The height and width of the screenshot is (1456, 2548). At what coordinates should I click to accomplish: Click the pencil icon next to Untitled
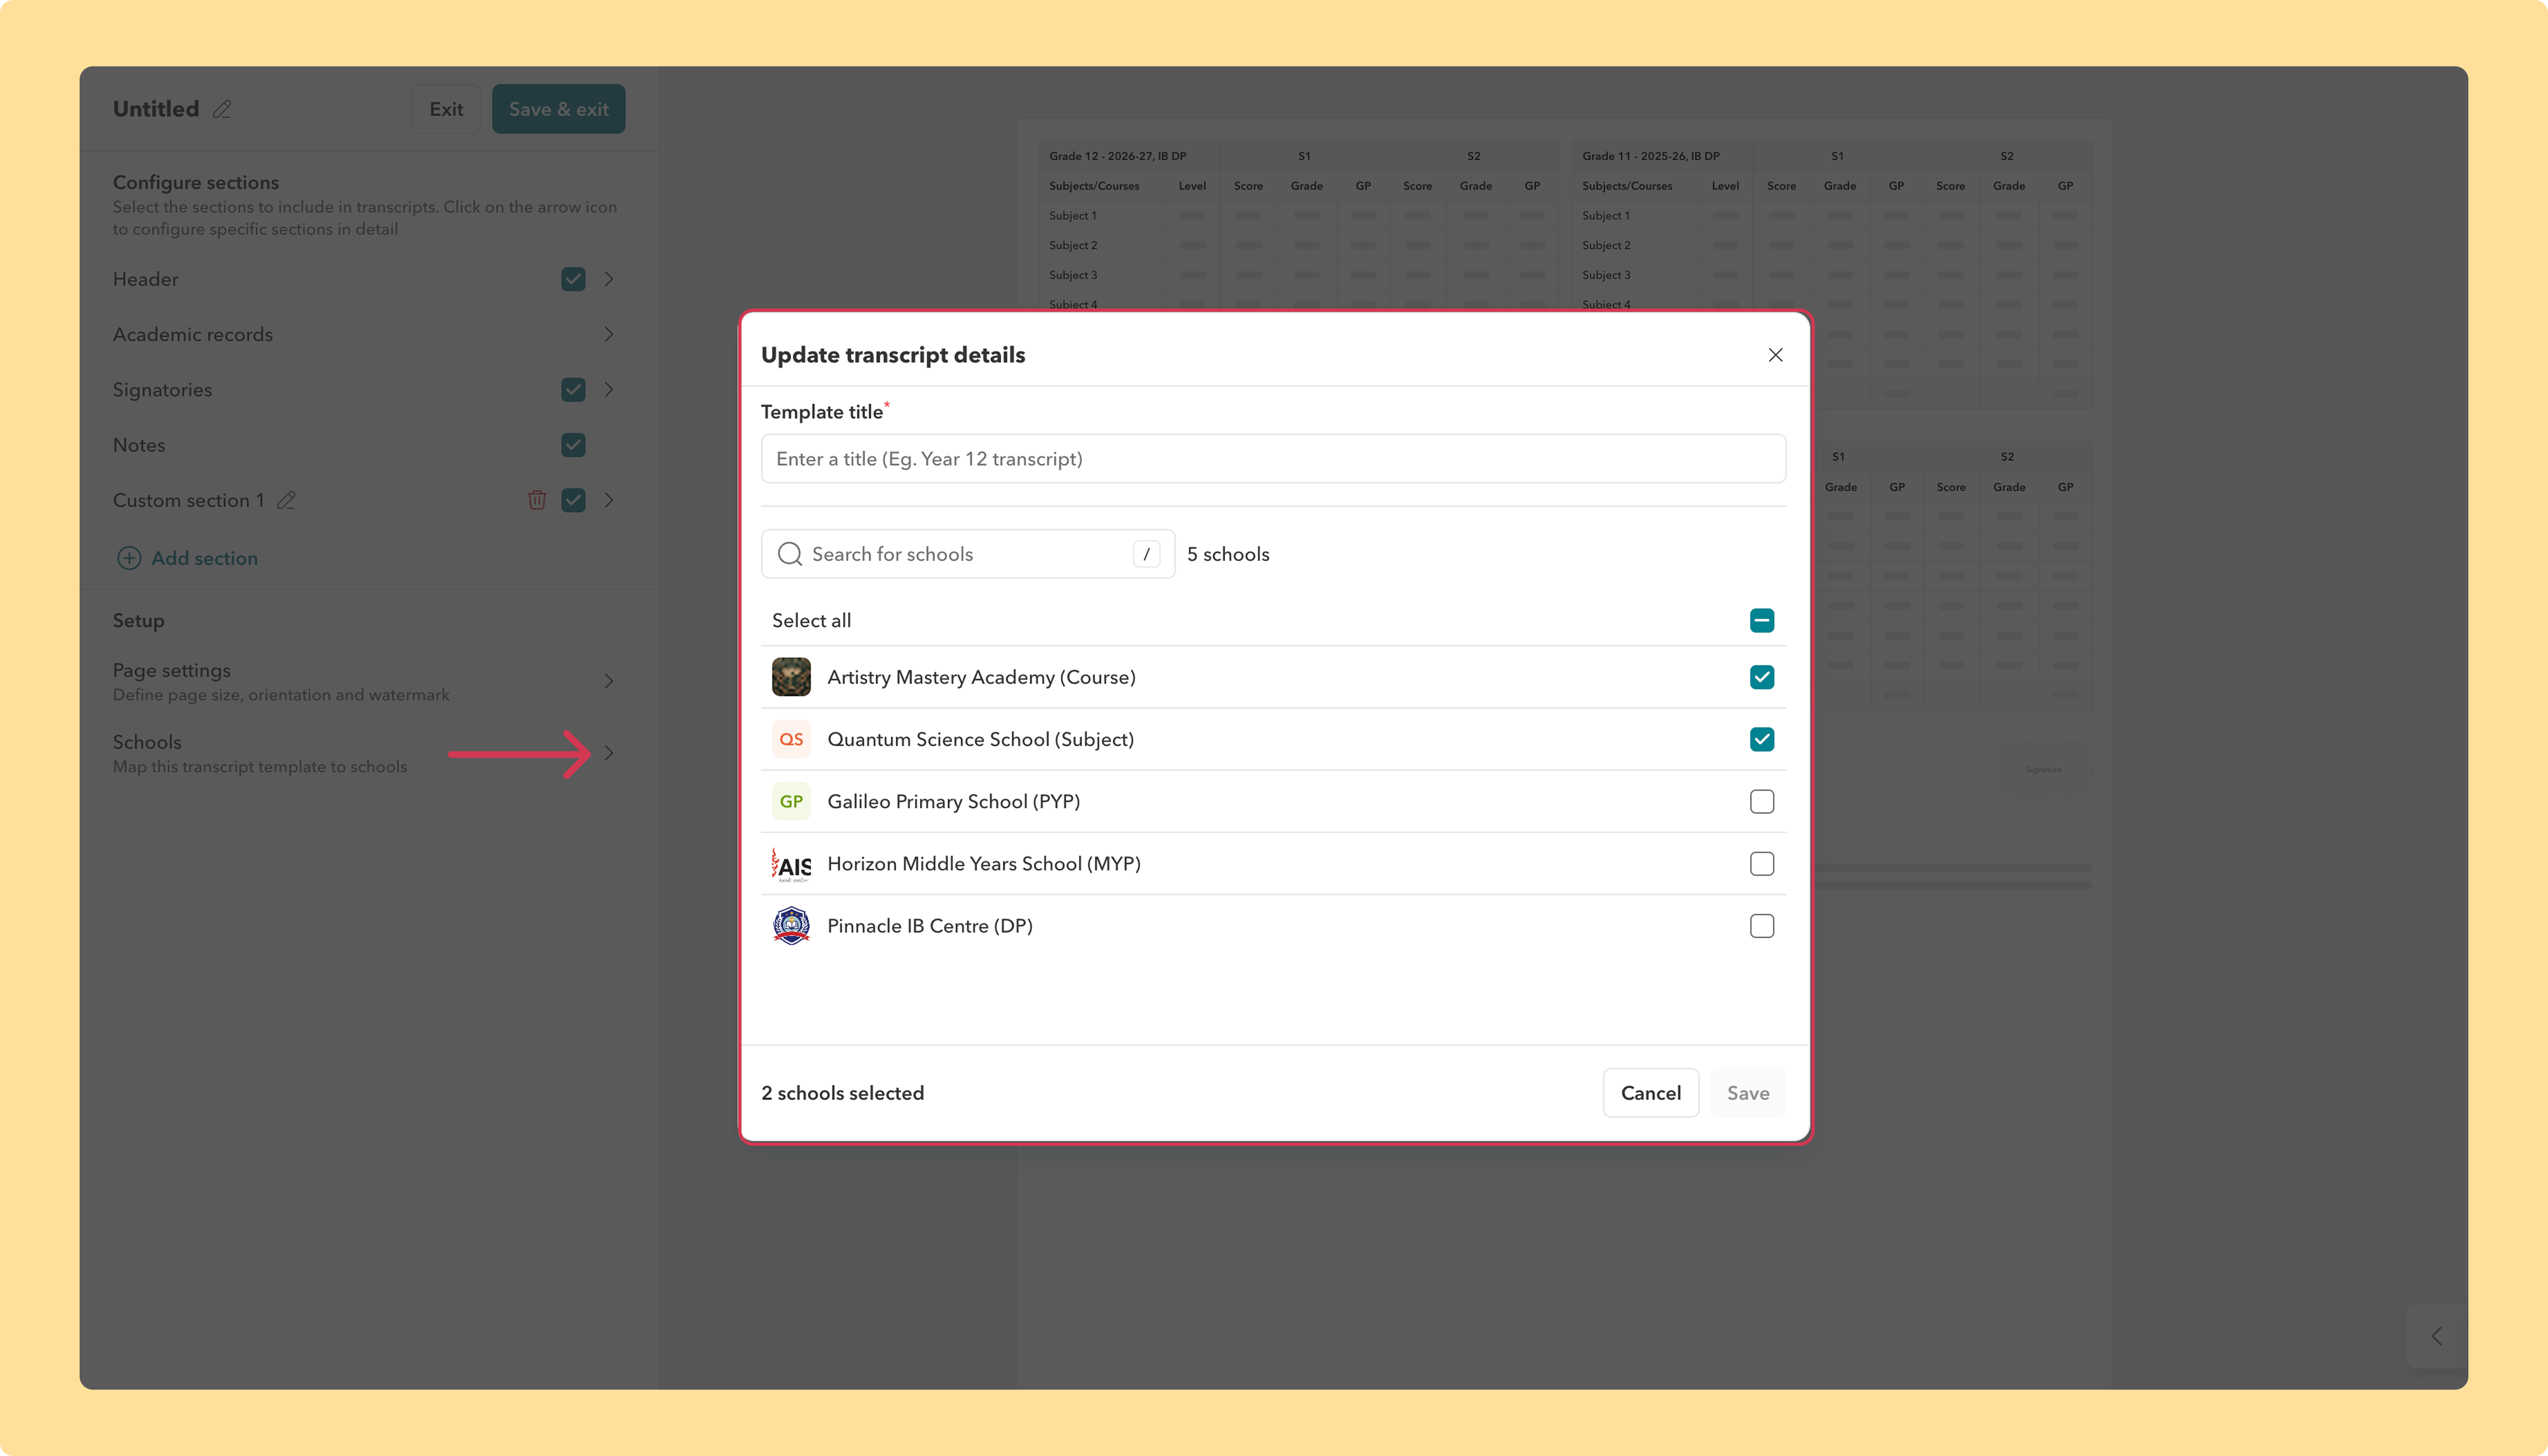(x=222, y=109)
